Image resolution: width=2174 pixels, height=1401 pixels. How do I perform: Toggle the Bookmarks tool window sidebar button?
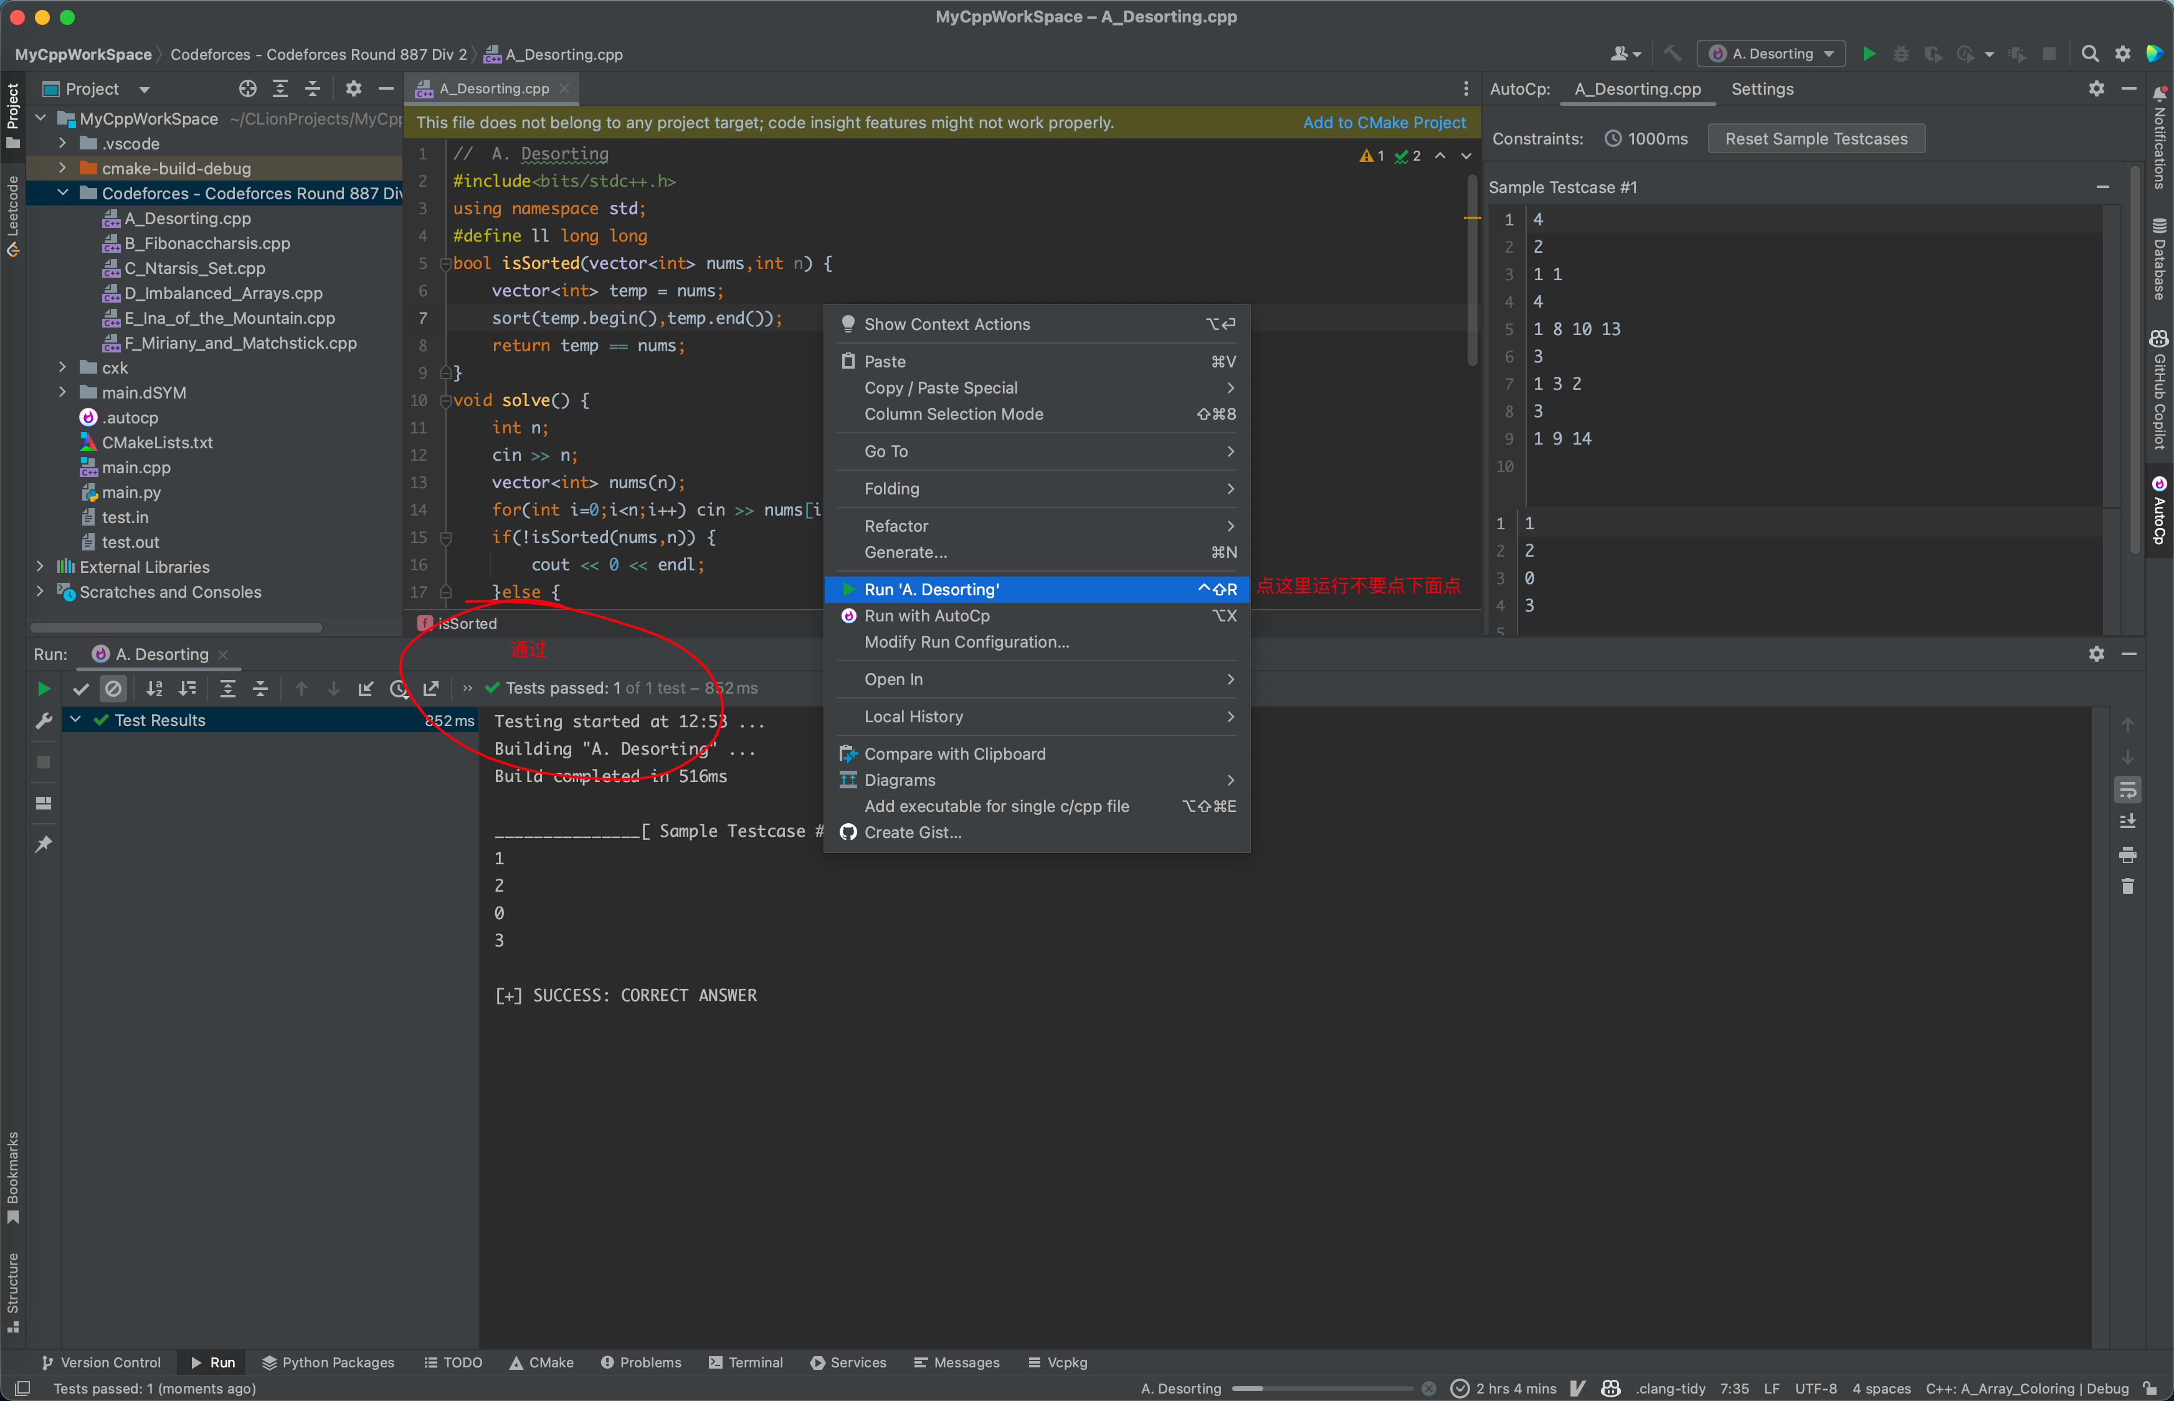12,1178
